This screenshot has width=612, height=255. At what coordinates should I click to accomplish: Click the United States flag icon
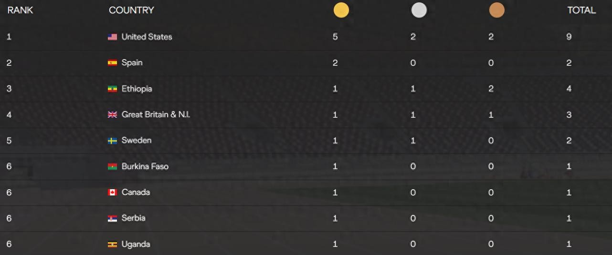tap(112, 37)
